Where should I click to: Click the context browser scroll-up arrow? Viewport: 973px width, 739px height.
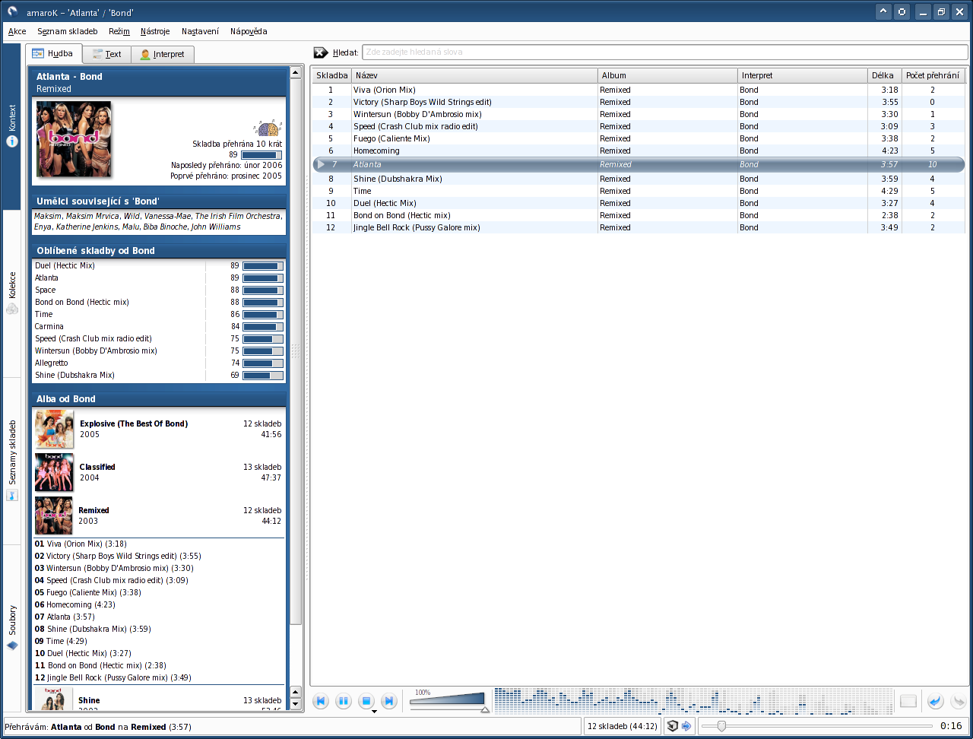click(x=296, y=73)
